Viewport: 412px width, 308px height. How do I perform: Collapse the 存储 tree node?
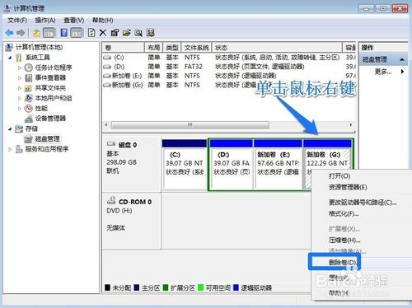click(x=10, y=128)
